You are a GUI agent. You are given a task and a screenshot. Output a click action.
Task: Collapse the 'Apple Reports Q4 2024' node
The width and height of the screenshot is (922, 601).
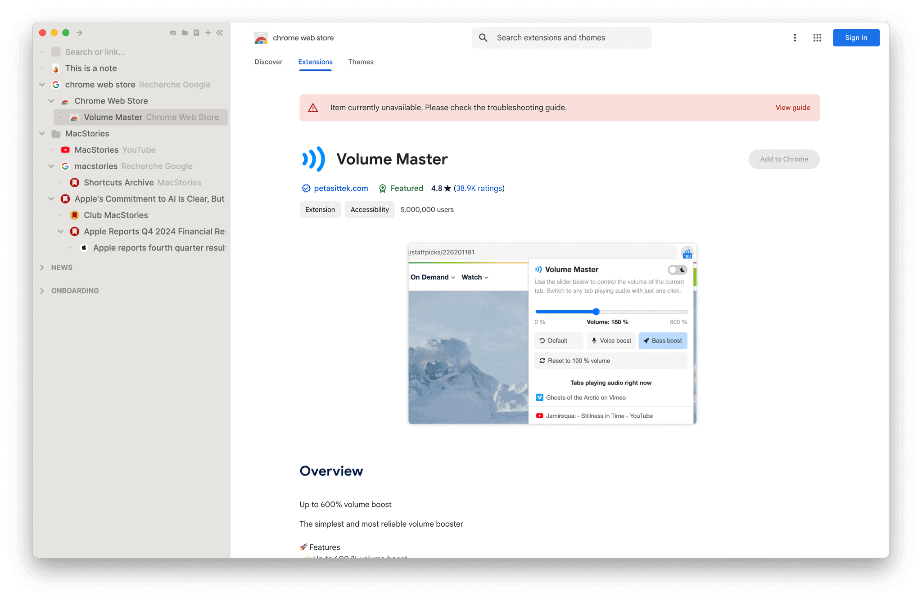point(61,231)
